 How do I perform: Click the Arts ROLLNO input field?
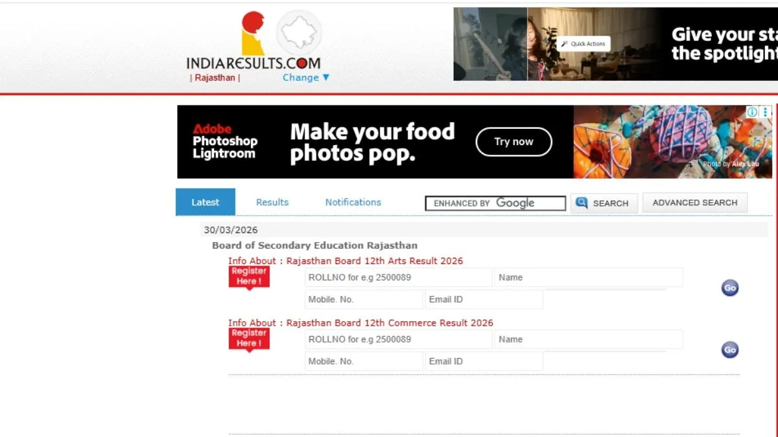pyautogui.click(x=399, y=277)
